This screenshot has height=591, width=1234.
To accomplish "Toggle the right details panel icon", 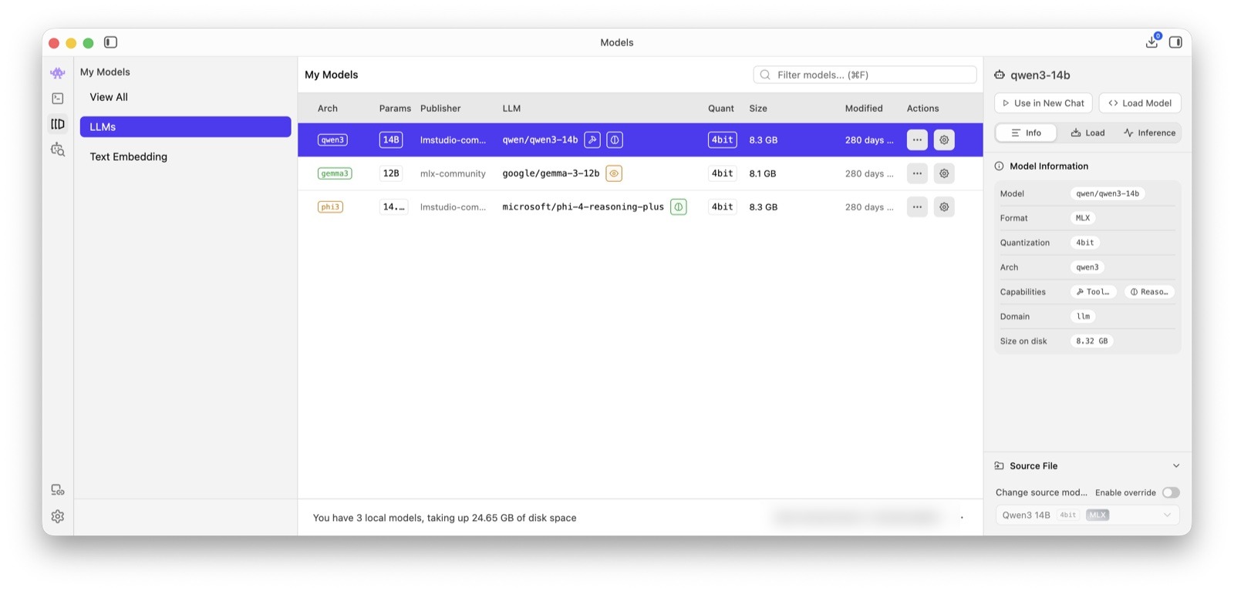I will point(1175,42).
